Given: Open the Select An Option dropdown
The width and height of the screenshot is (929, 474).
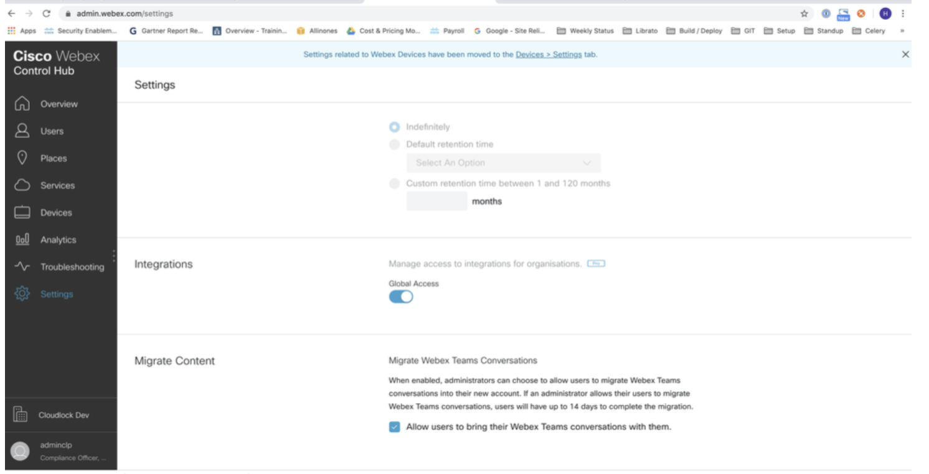Looking at the screenshot, I should (504, 163).
